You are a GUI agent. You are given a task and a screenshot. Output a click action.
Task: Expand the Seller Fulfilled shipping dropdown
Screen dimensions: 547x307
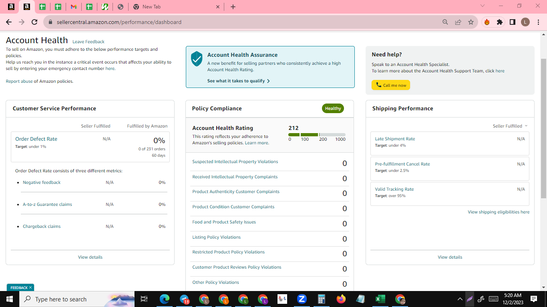510,126
